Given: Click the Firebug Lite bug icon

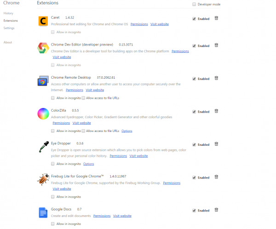Looking at the screenshot, I should click(x=43, y=179).
